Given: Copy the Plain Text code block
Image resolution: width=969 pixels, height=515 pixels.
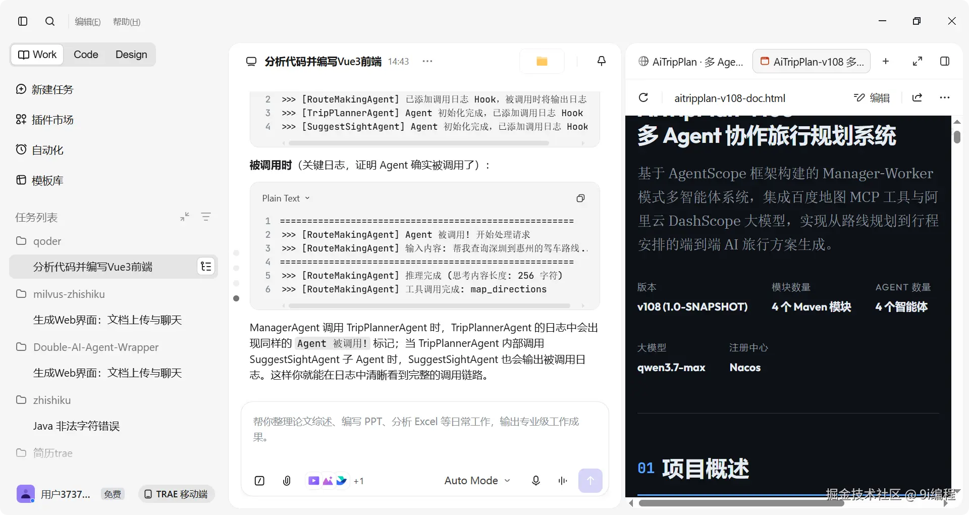Looking at the screenshot, I should [580, 198].
